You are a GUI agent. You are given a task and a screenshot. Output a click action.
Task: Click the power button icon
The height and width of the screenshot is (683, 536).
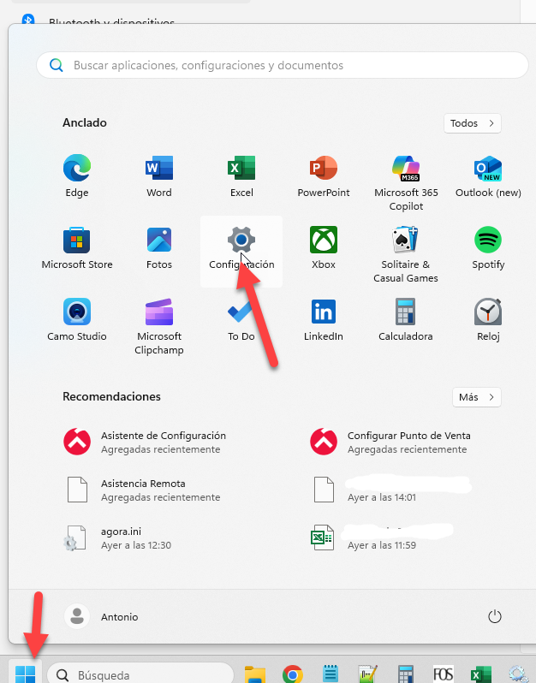tap(495, 617)
